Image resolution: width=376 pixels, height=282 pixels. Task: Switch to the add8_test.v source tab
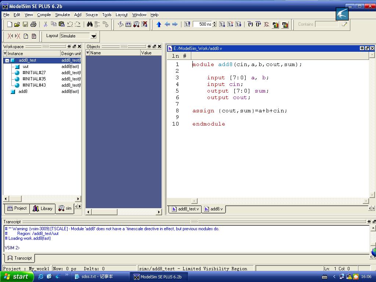tap(185, 209)
